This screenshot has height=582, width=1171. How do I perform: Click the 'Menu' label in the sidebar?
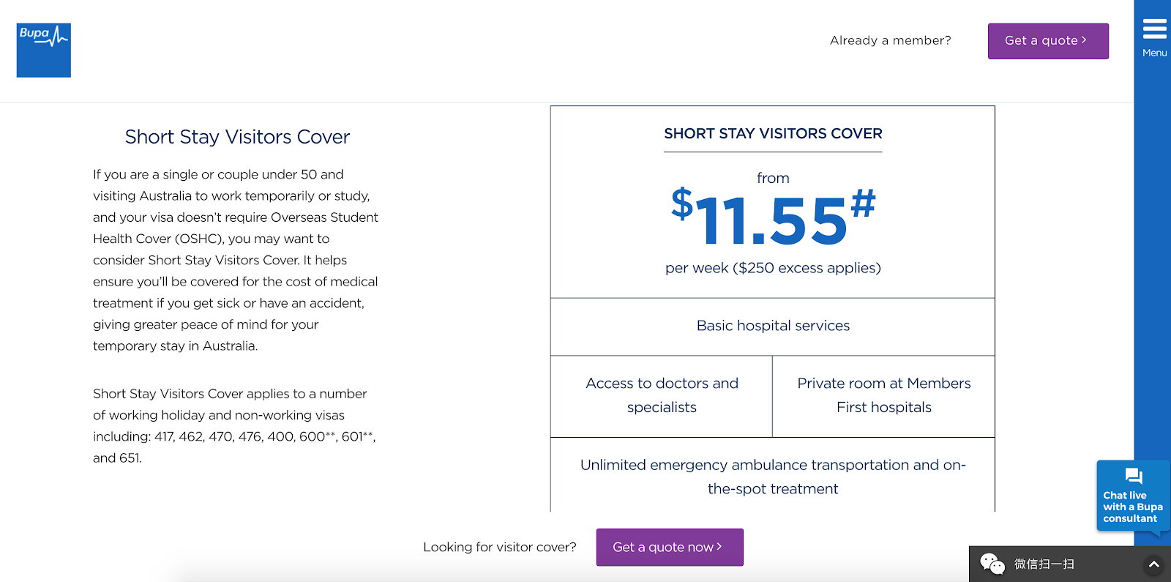click(1154, 53)
